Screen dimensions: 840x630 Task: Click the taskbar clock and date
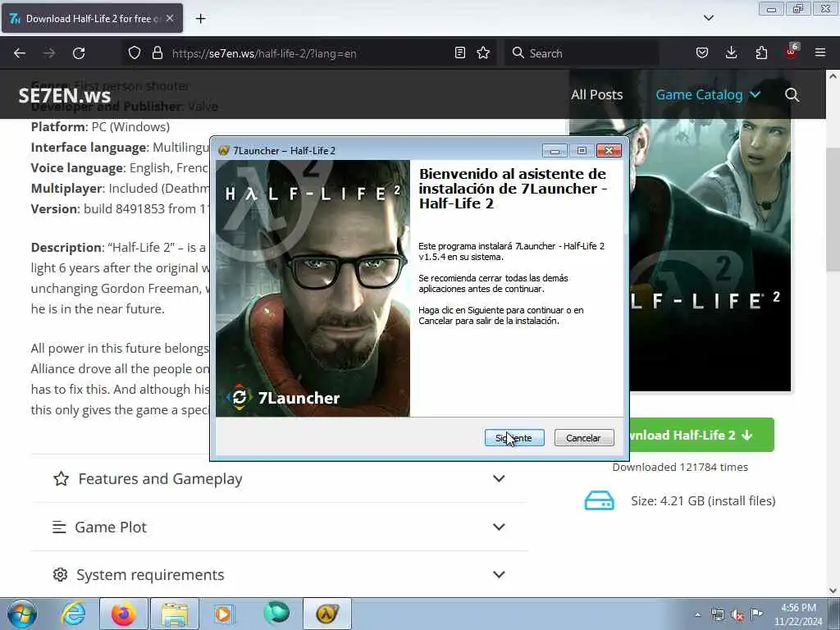[798, 614]
